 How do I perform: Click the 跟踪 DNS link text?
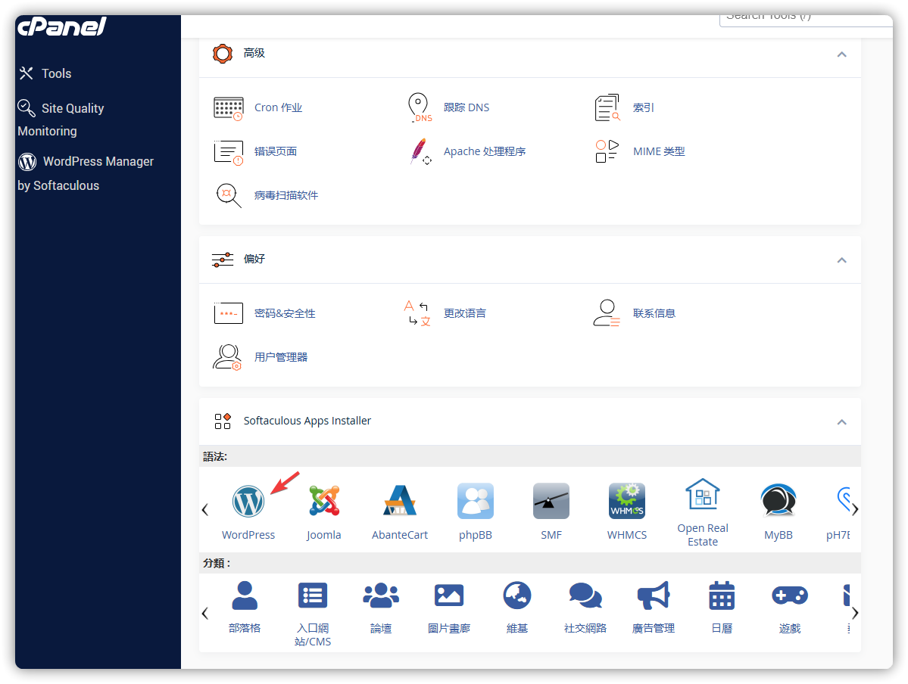point(466,107)
